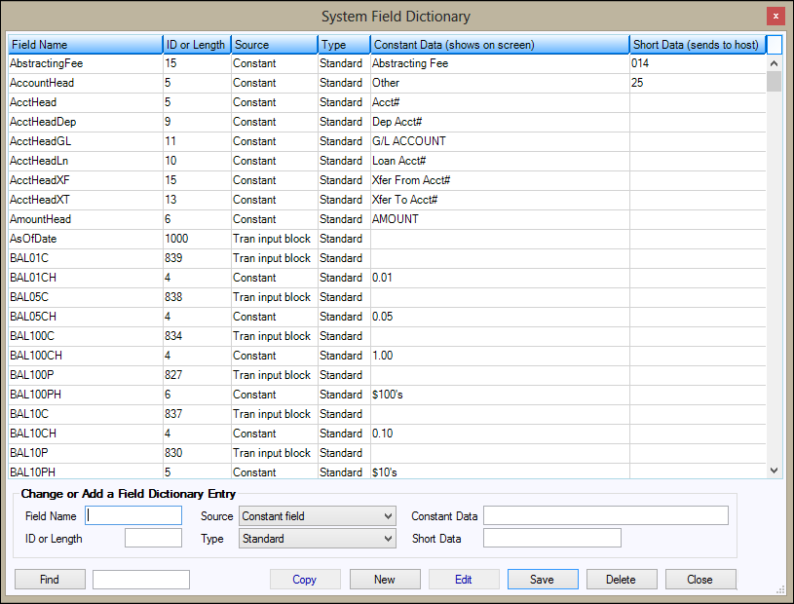The height and width of the screenshot is (604, 794).
Task: Open the Source dropdown showing Constant field
Action: [317, 516]
